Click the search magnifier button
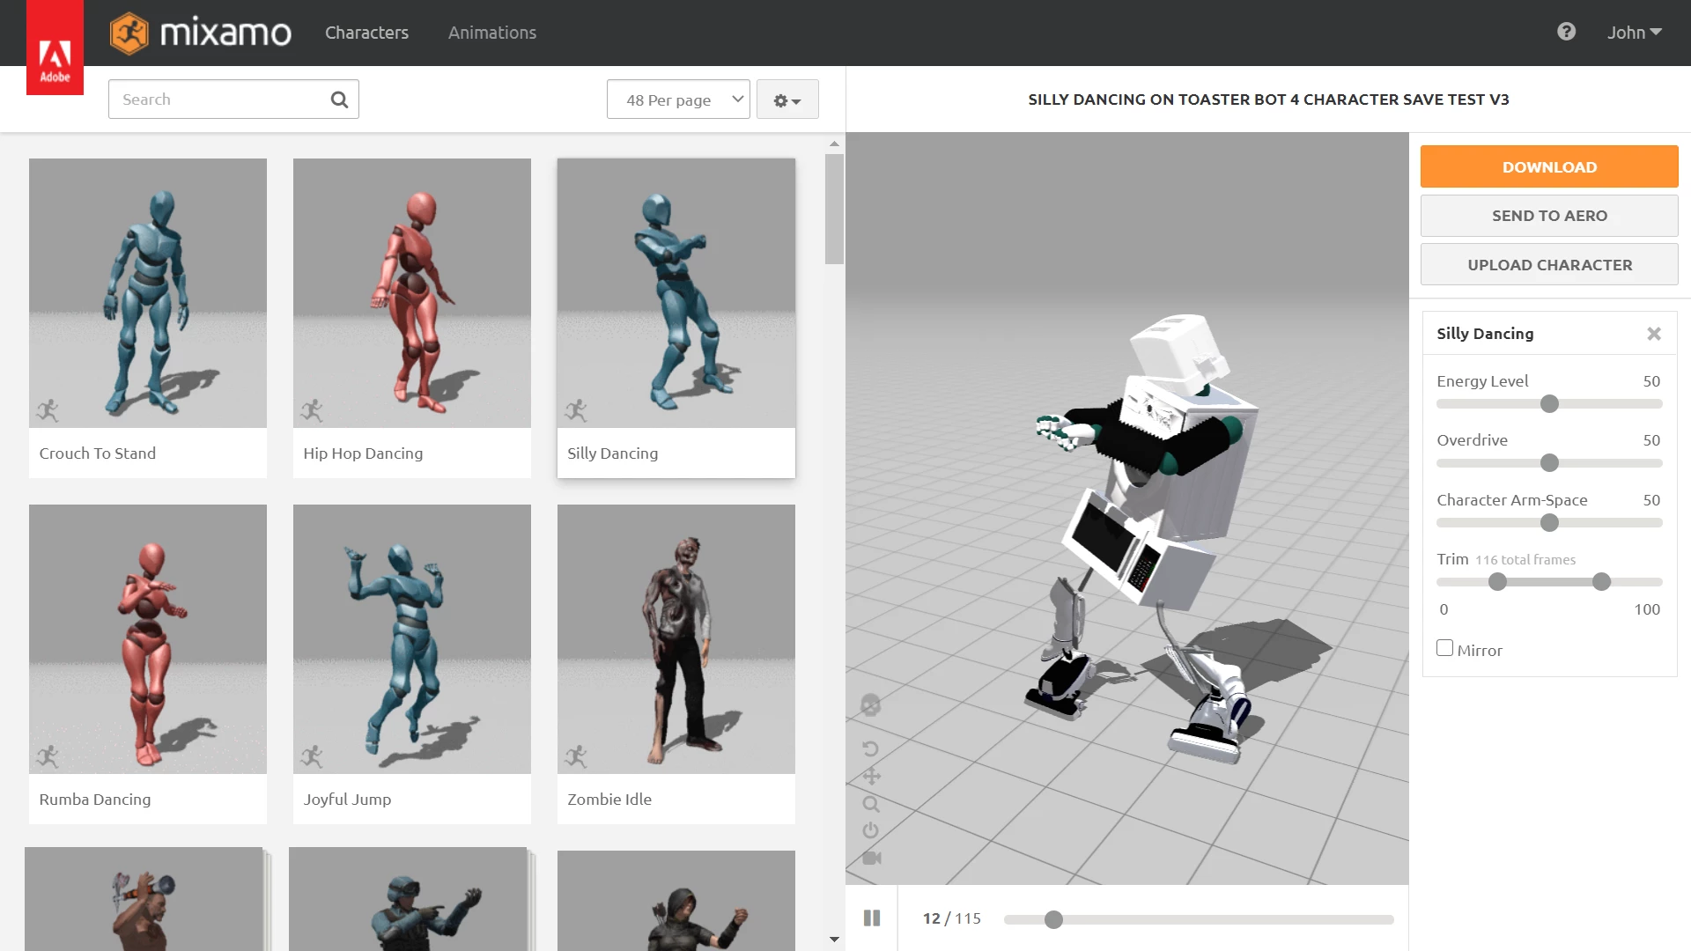This screenshot has height=951, width=1691. 339,100
